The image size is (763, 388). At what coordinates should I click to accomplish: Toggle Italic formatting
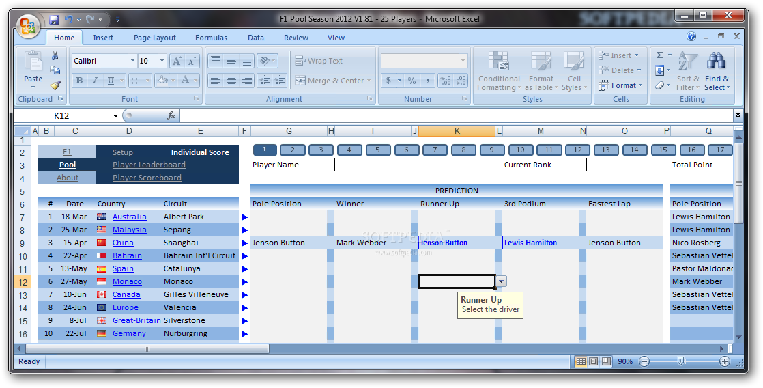click(95, 81)
